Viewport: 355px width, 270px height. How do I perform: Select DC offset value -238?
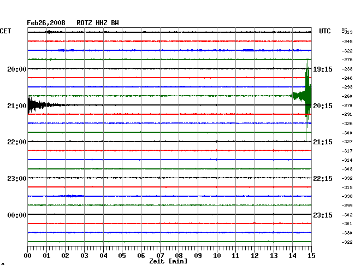point(347,69)
